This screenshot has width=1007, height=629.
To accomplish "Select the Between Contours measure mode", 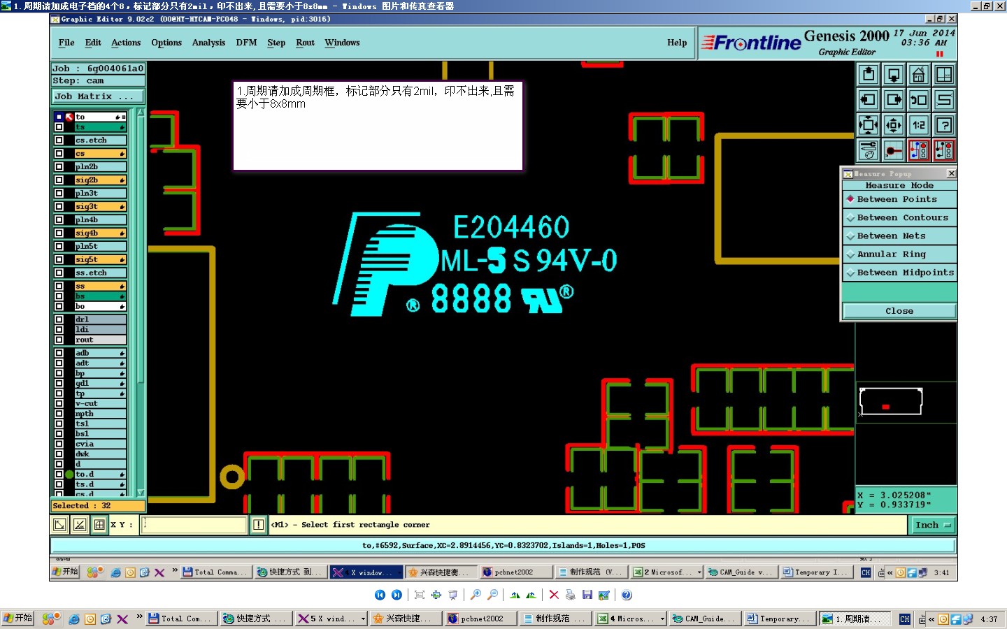I will (x=899, y=217).
